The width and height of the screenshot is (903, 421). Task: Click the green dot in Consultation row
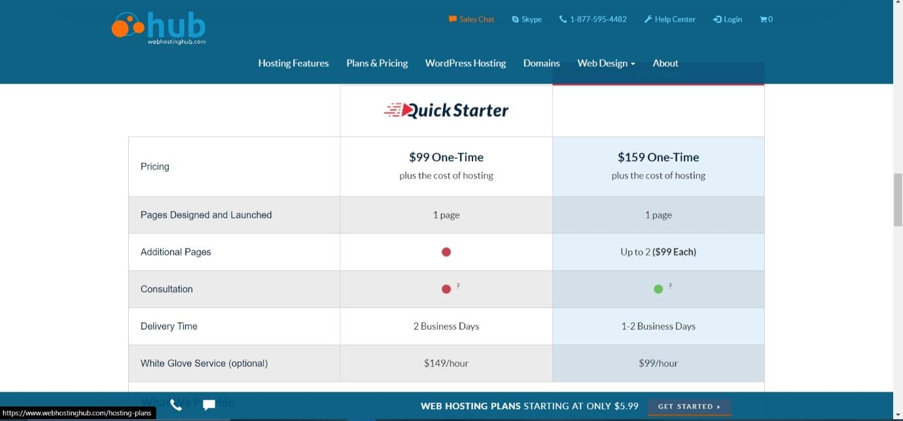[658, 289]
